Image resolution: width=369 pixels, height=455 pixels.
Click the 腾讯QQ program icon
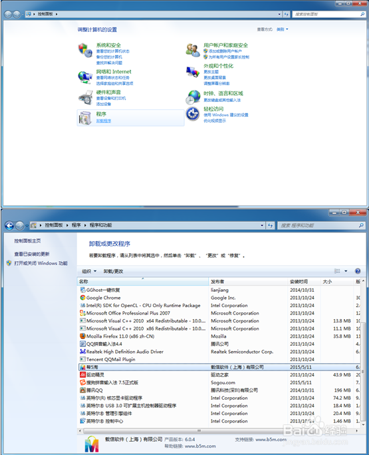[82, 390]
